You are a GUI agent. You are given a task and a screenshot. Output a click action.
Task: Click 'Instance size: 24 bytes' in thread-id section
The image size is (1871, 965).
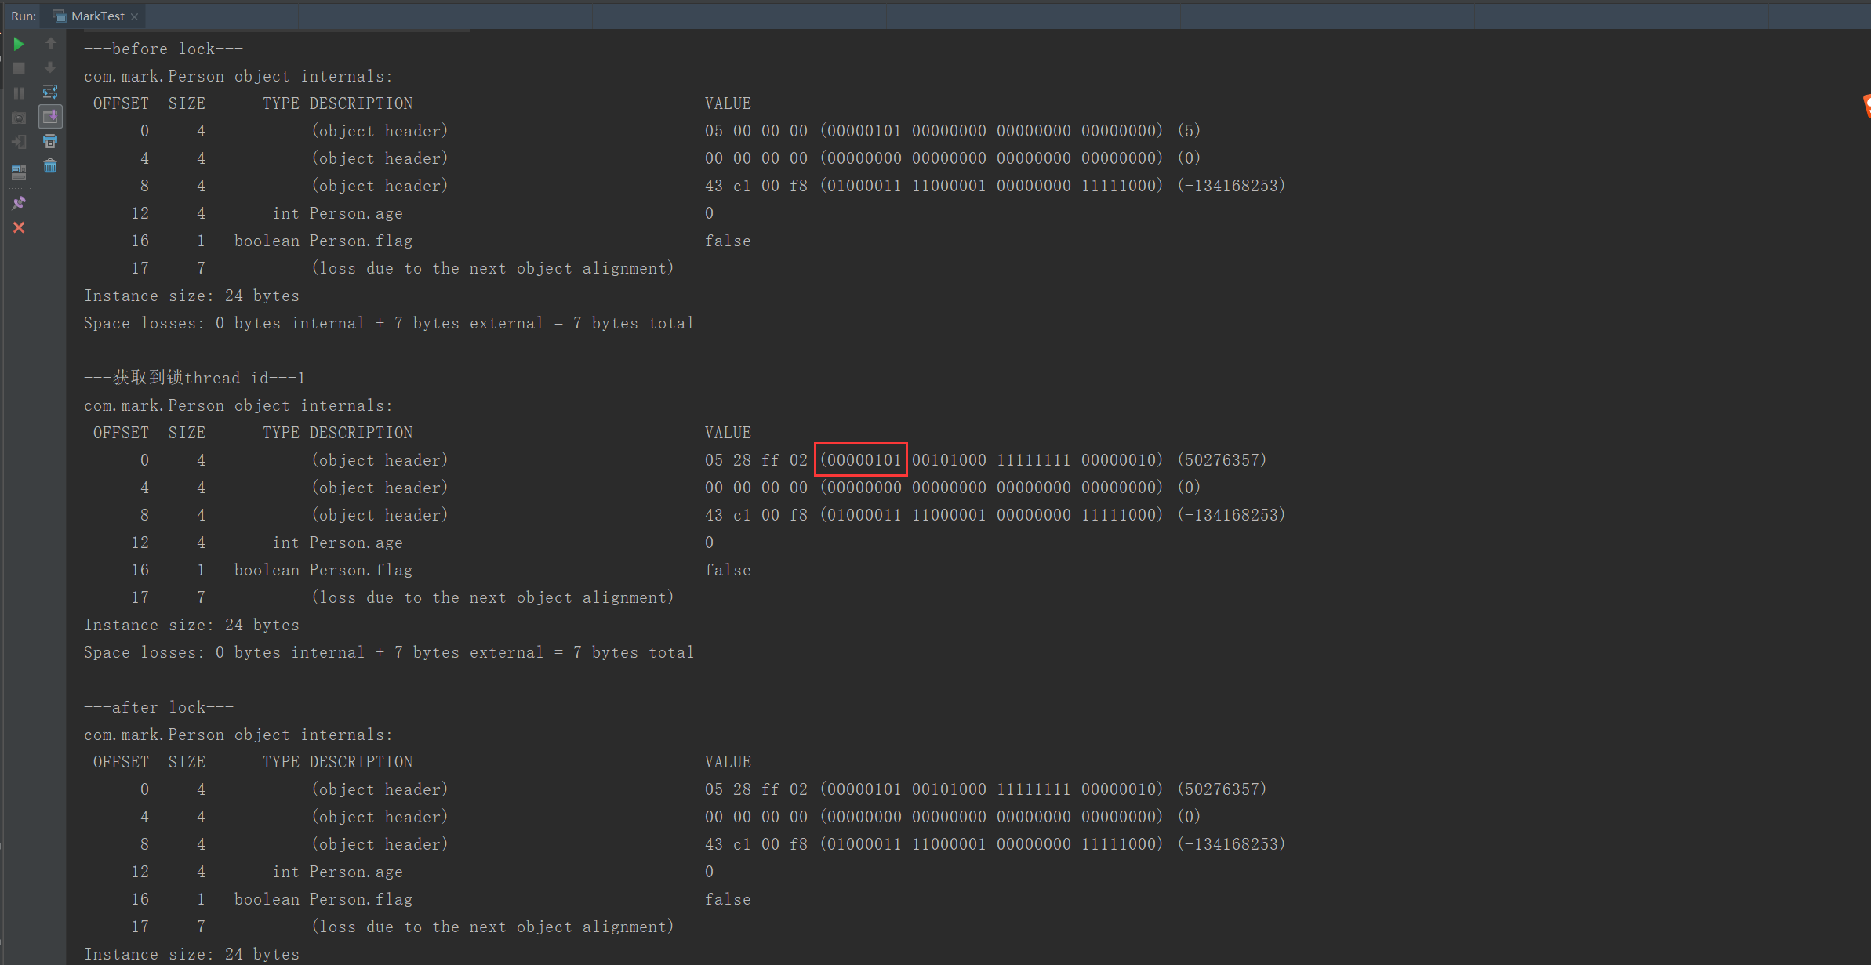pos(191,625)
